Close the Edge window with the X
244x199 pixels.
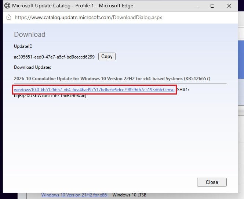(x=229, y=6)
